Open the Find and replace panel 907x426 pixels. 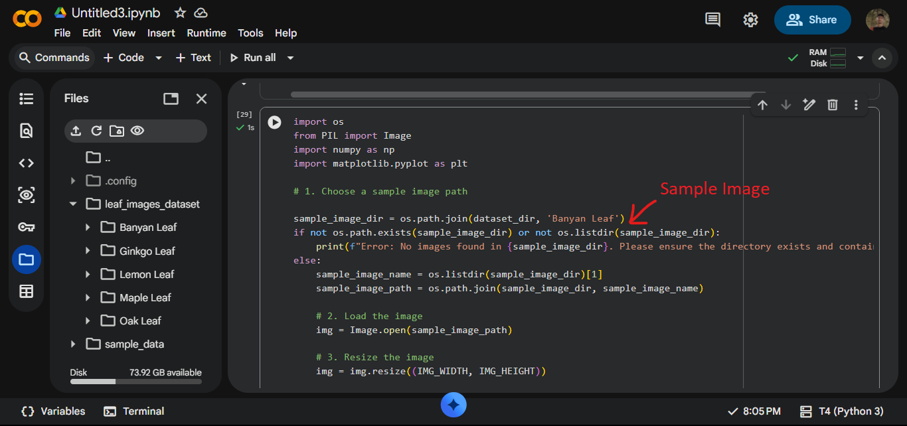pos(27,130)
